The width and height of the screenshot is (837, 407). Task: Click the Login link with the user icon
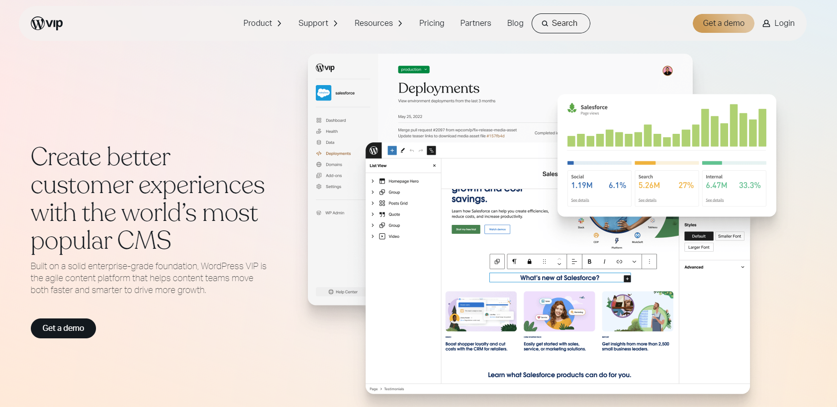pos(779,23)
